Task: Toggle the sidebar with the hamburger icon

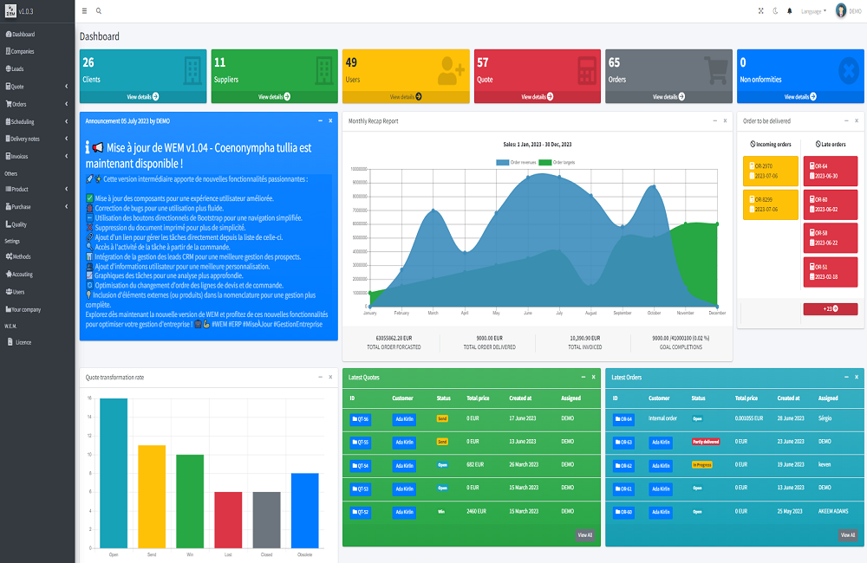Action: coord(84,11)
